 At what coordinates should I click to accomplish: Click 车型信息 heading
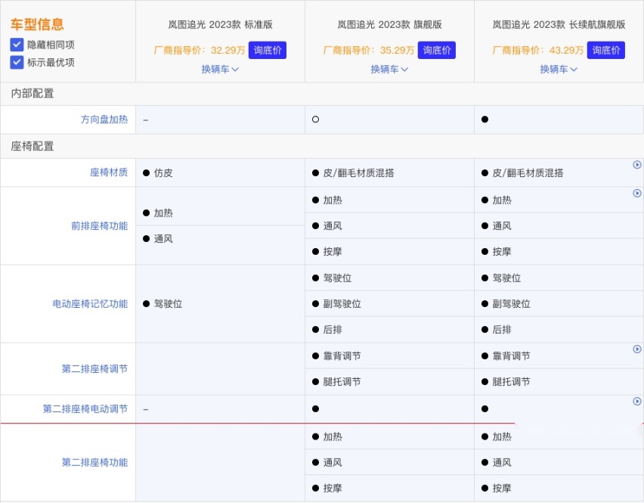[37, 24]
